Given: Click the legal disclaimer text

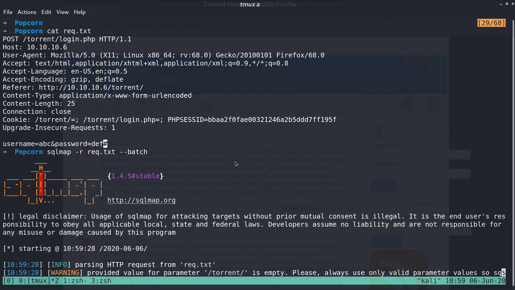Looking at the screenshot, I should pyautogui.click(x=254, y=224).
